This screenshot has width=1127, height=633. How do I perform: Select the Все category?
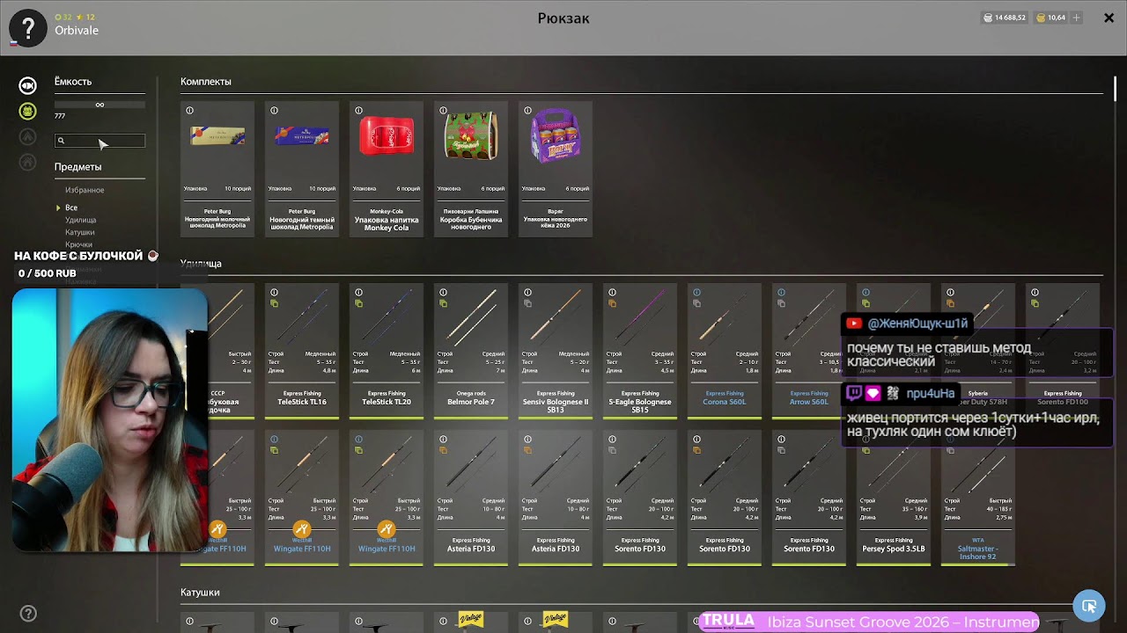click(71, 207)
